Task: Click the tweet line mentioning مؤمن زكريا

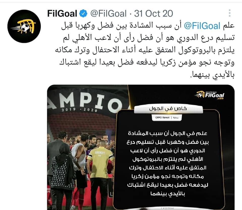Action: (147, 62)
